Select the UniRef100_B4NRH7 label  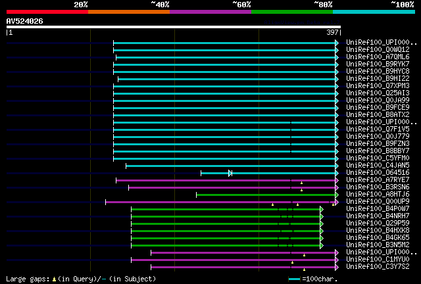point(378,216)
